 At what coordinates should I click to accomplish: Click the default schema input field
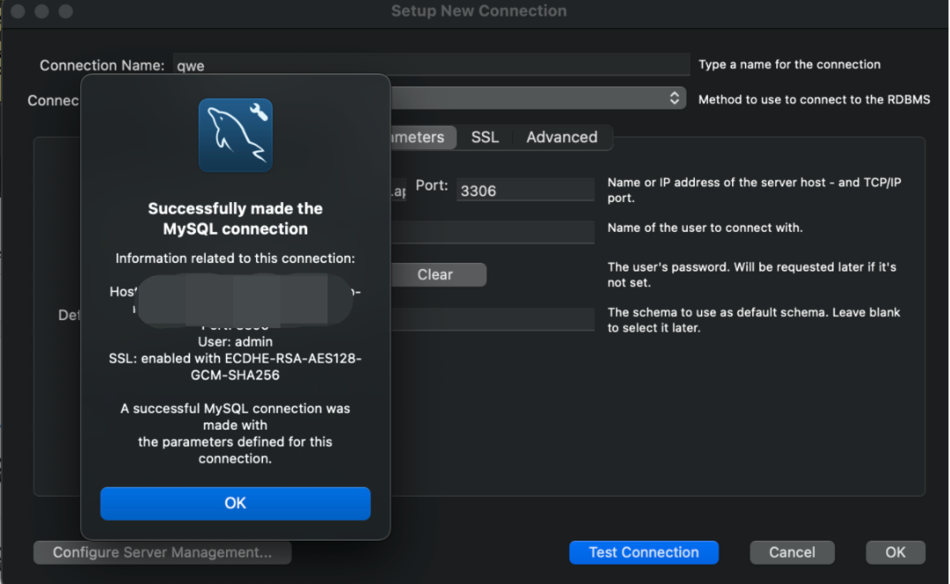[x=493, y=319]
